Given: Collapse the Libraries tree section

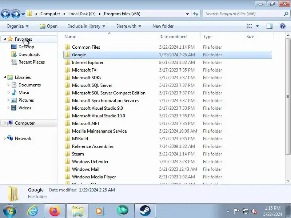Looking at the screenshot, I should point(5,77).
